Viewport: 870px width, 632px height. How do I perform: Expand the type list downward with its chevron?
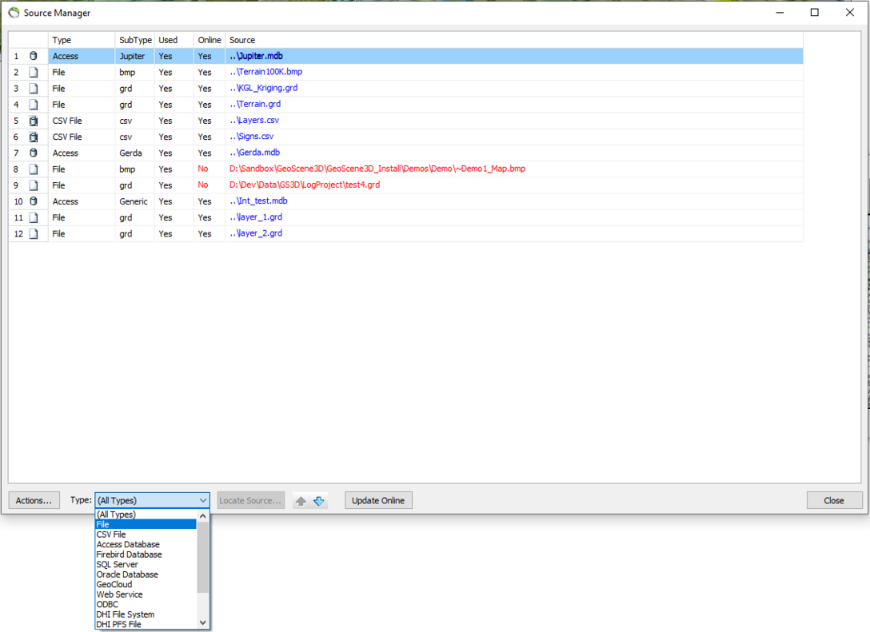tap(202, 622)
